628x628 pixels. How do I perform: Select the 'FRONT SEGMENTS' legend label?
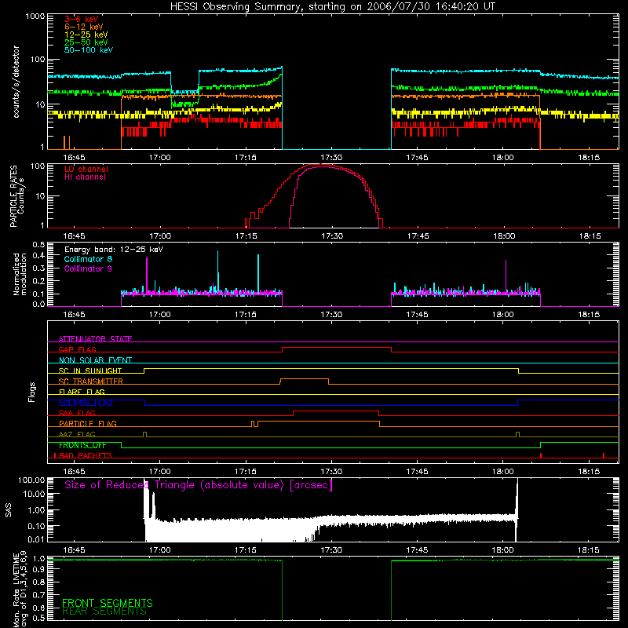coord(108,603)
